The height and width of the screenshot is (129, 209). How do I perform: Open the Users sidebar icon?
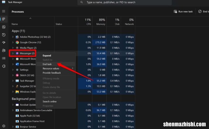pyautogui.click(x=4, y=50)
